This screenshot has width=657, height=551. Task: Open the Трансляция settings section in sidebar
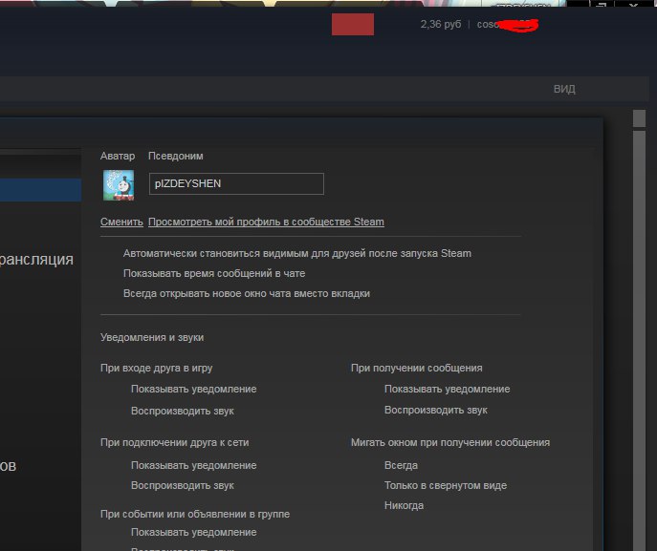[x=36, y=260]
